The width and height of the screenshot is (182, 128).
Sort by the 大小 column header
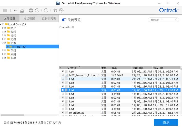pyautogui.click(x=121, y=68)
